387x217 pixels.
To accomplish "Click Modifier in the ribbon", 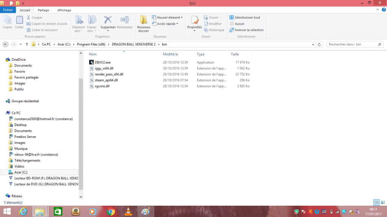I will 213,24.
